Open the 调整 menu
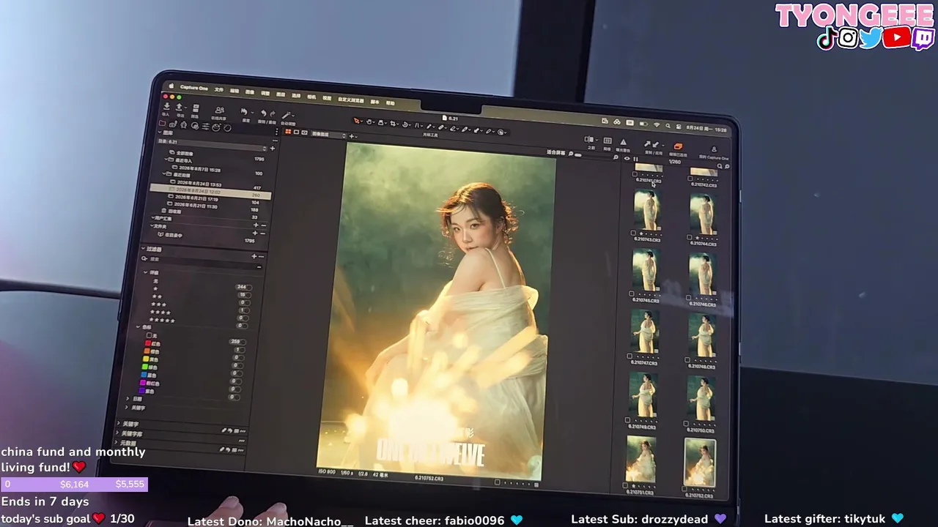 265,93
